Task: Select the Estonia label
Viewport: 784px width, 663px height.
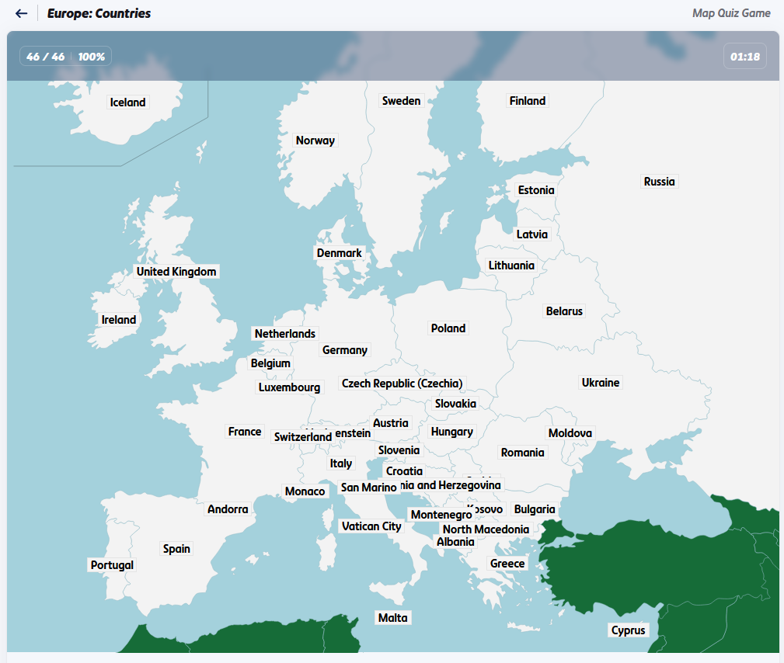Action: [536, 190]
